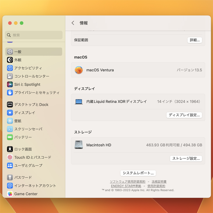Click the green Battery icon
The height and width of the screenshot is (213, 213).
[x=10, y=137]
